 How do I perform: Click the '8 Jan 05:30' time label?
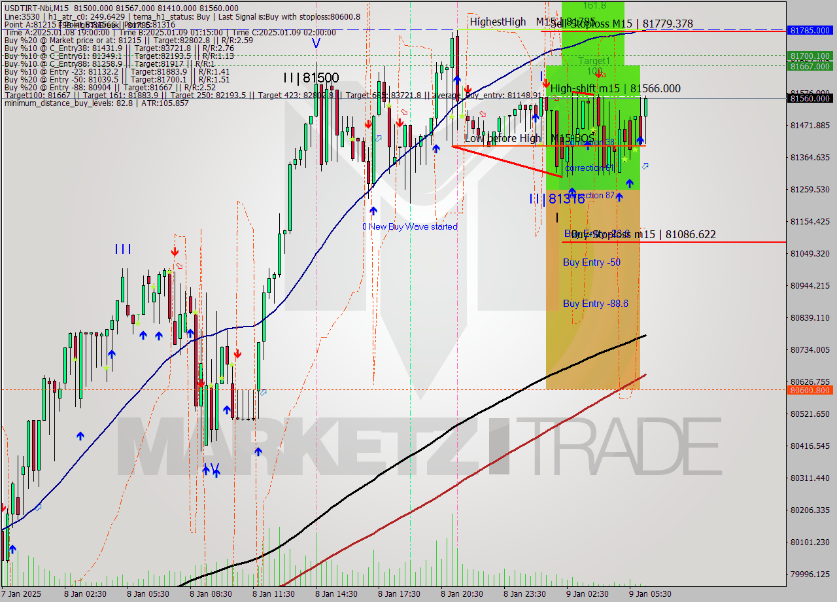tap(148, 594)
